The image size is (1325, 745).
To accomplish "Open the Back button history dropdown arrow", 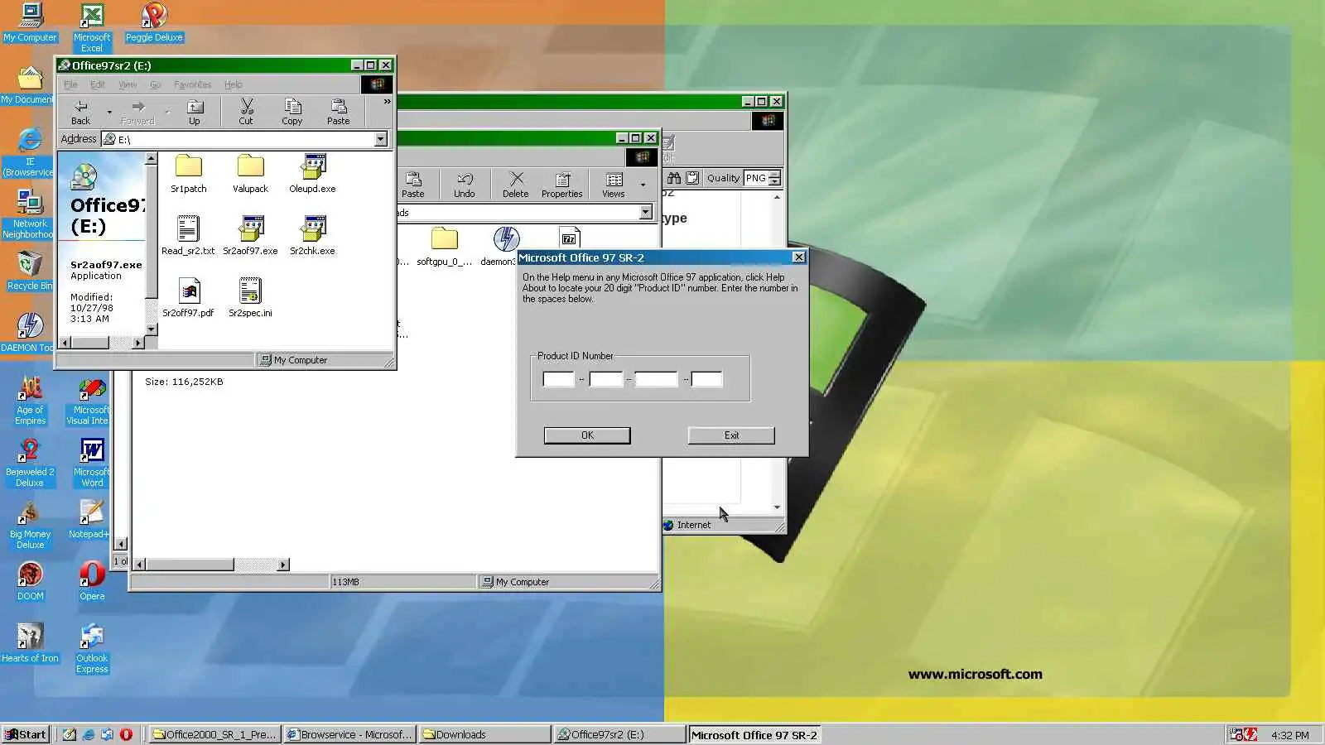I will 109,112.
